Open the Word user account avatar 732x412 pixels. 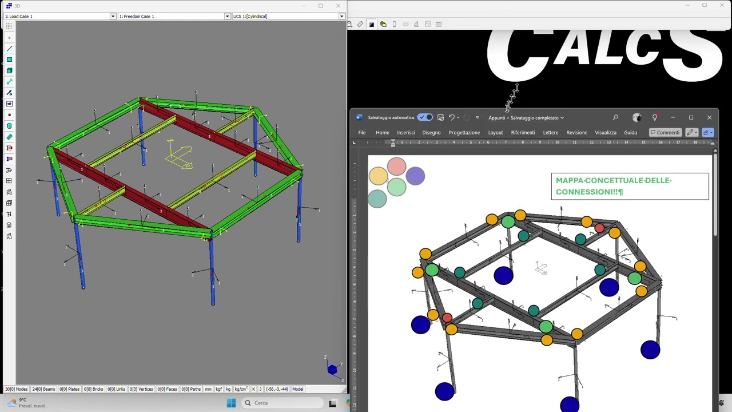tap(636, 117)
